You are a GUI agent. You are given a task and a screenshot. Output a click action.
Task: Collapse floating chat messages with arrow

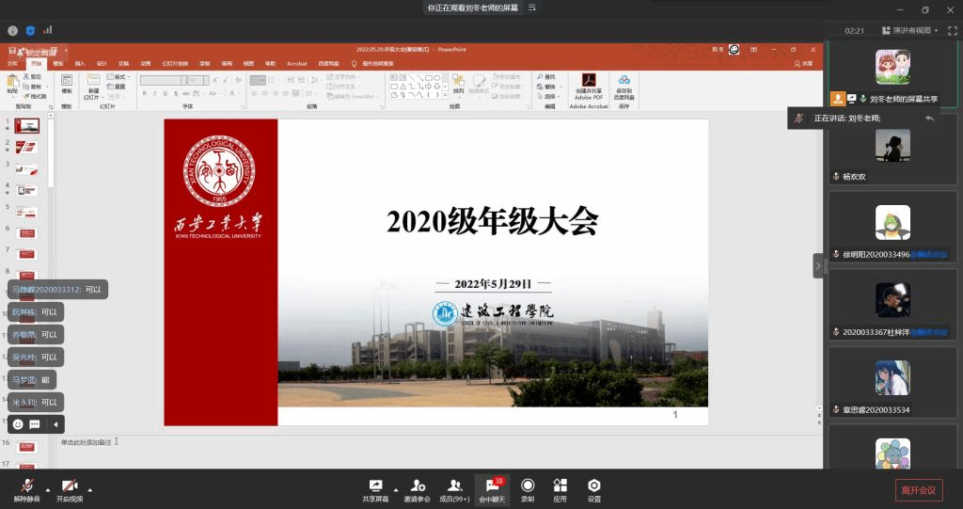[55, 424]
